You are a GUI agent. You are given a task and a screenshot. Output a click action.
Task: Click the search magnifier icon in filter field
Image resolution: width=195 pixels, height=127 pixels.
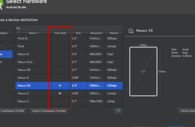tap(18, 29)
